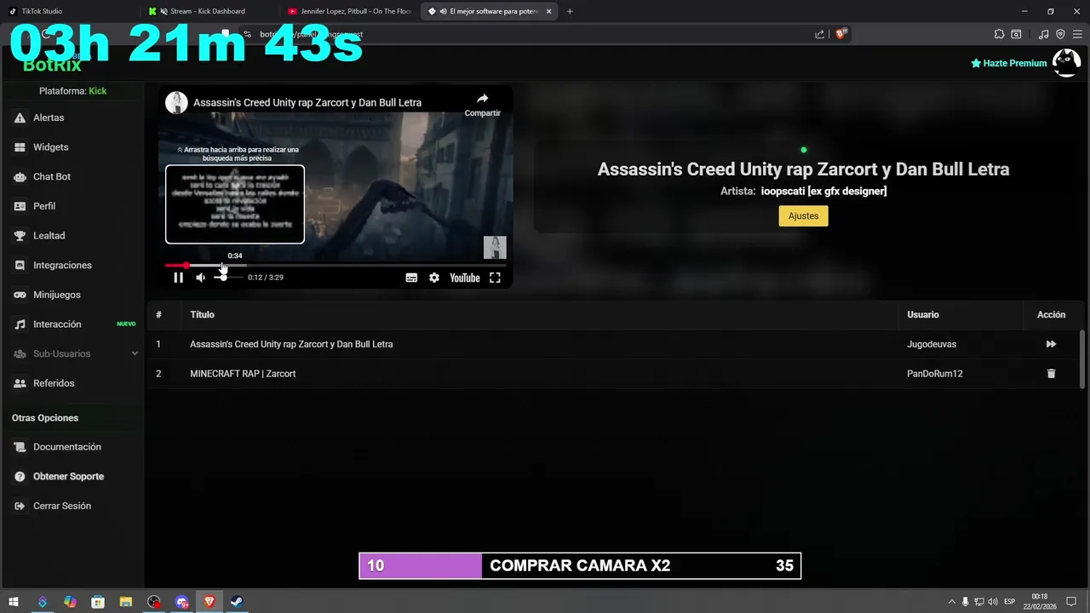Open a new browser tab
The height and width of the screenshot is (613, 1090).
coord(570,11)
